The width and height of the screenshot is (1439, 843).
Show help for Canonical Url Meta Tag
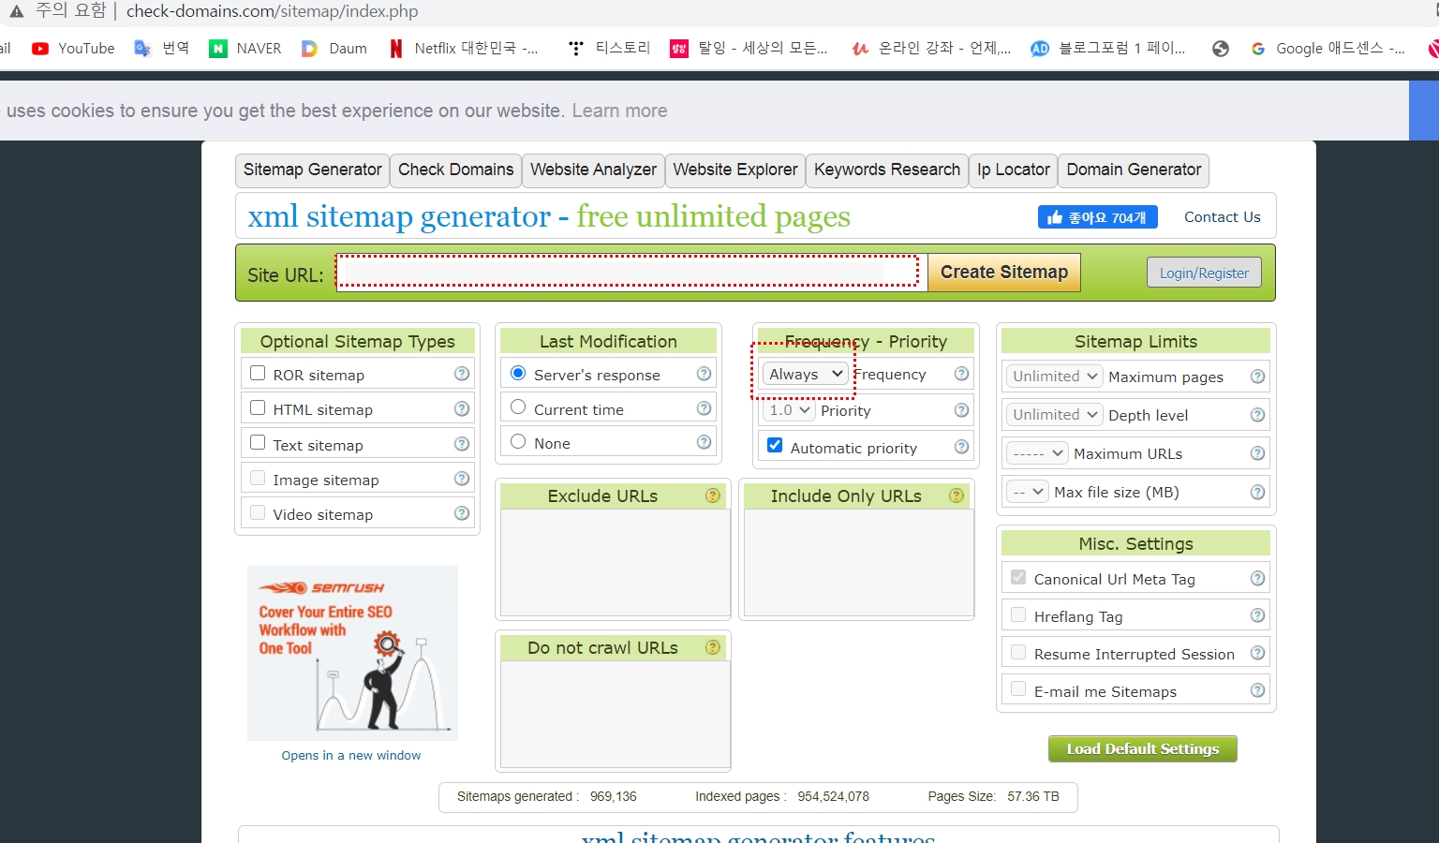[1258, 579]
